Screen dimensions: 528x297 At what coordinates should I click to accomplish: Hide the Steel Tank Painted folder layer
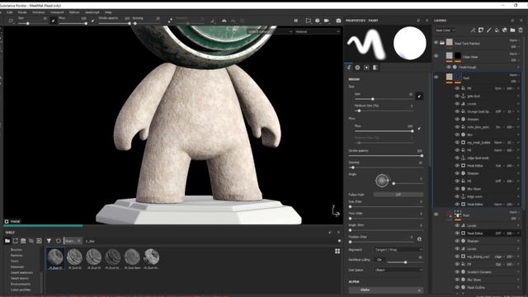point(436,43)
